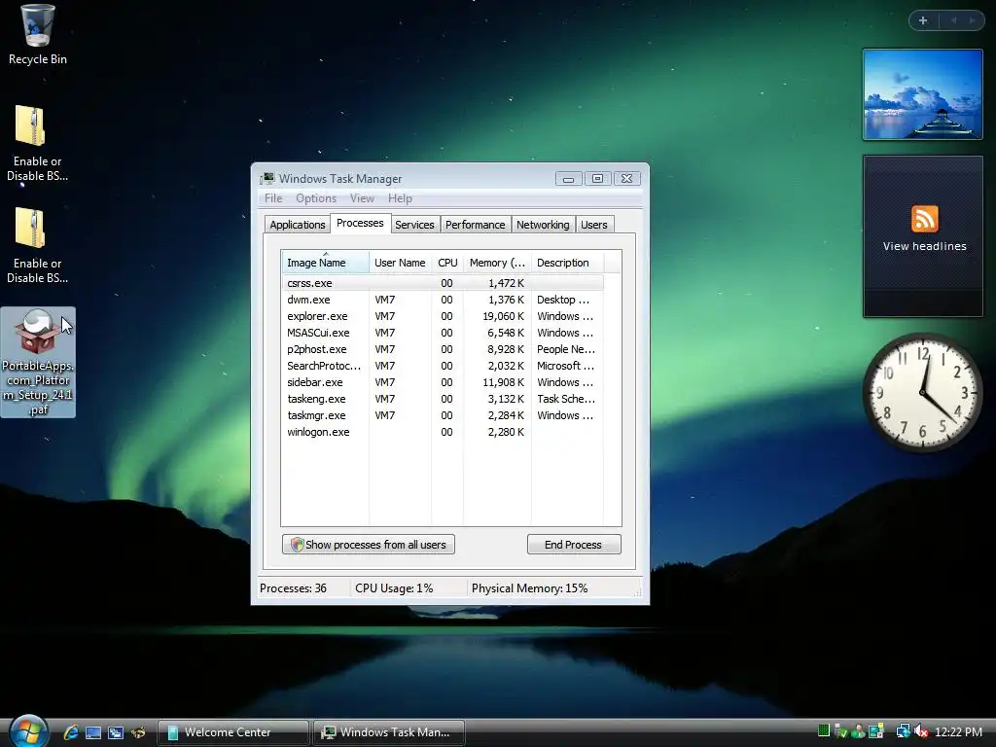Select the PortableApps.com Platform Setup icon
The image size is (996, 747).
tap(38, 362)
